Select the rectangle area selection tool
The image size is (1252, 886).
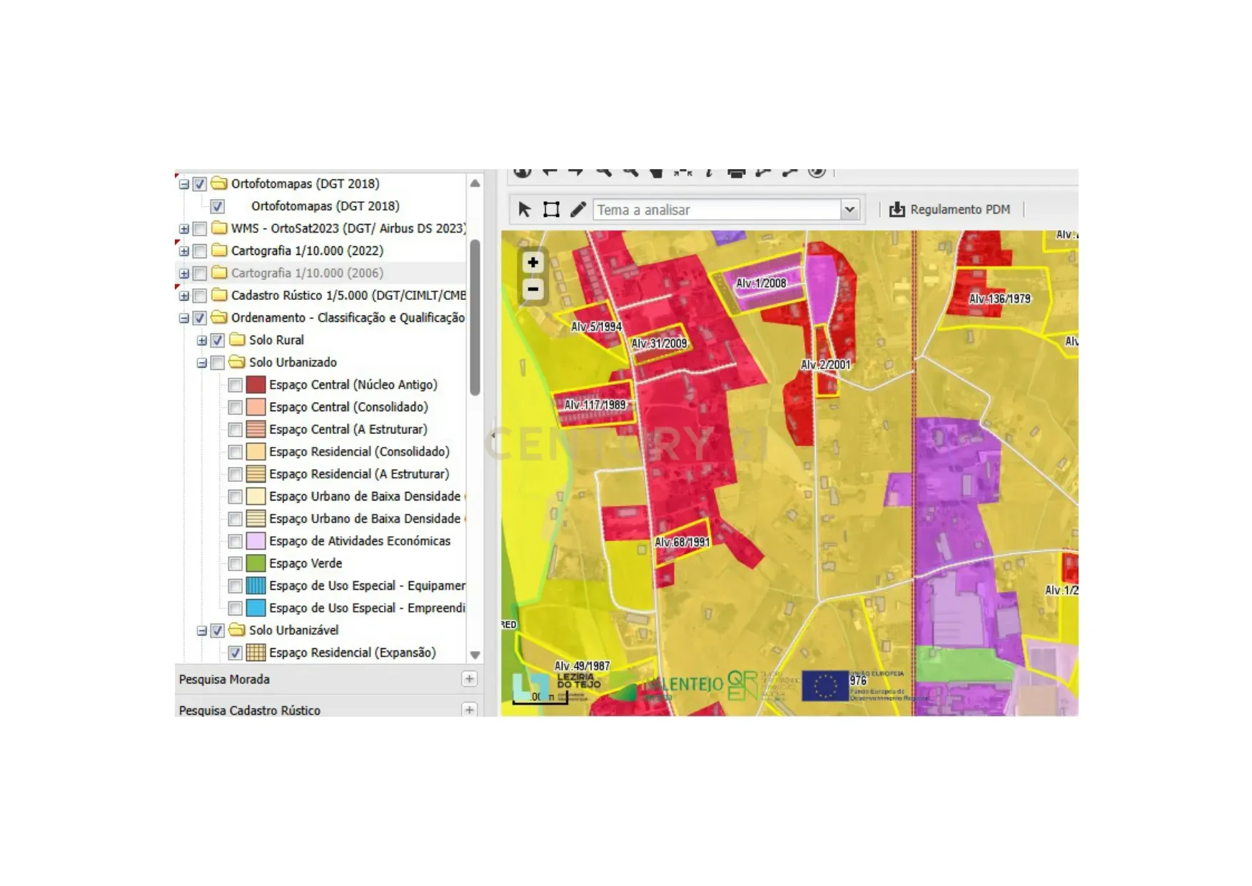pyautogui.click(x=551, y=209)
